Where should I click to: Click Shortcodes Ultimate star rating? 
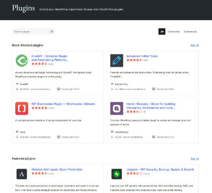click(39, 108)
